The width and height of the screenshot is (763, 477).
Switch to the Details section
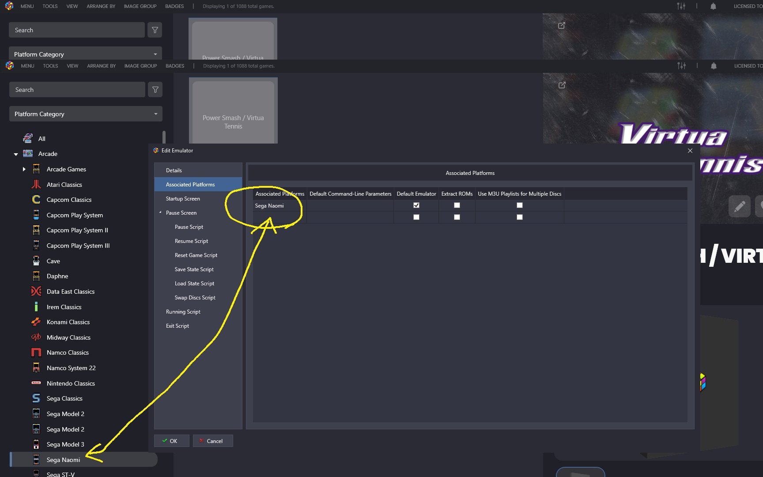pyautogui.click(x=198, y=170)
